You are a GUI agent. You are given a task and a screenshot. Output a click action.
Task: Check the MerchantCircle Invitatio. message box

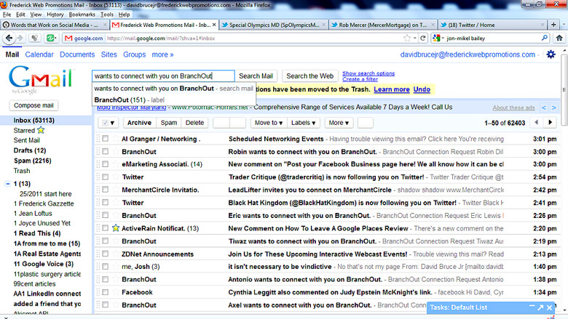click(105, 190)
